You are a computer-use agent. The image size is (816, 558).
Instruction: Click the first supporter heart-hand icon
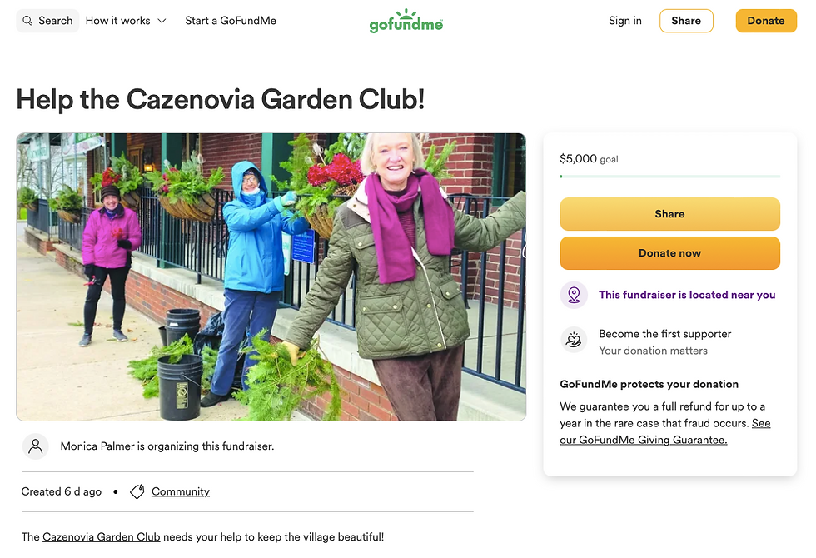coord(574,340)
